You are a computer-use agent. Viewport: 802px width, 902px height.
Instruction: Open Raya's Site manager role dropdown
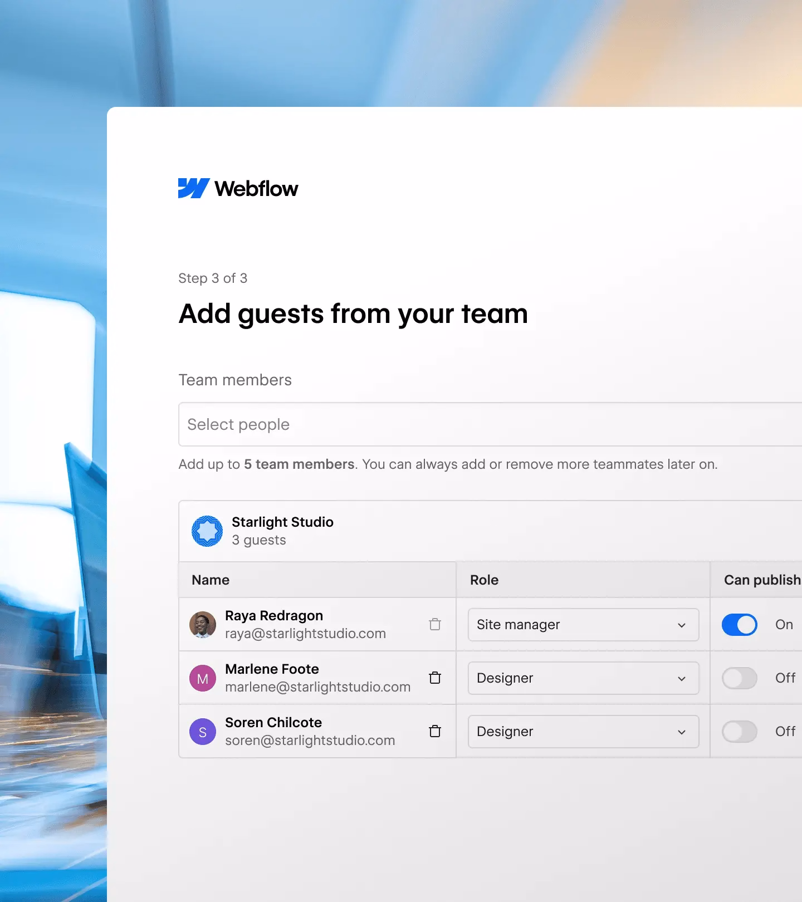[583, 625]
